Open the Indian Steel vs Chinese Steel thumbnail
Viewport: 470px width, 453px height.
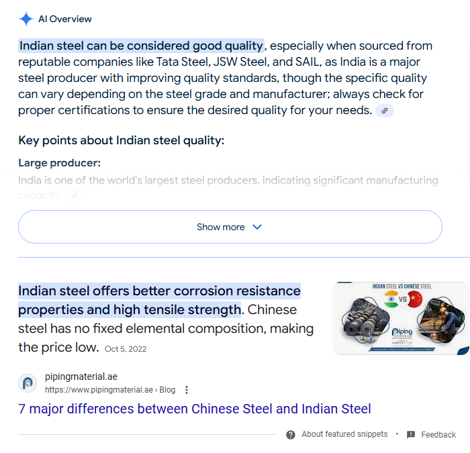click(x=400, y=318)
